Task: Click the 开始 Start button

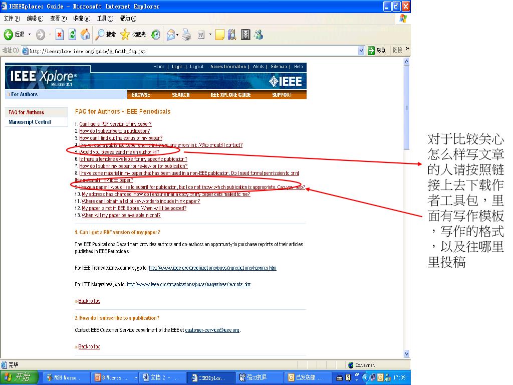Action: (19, 377)
